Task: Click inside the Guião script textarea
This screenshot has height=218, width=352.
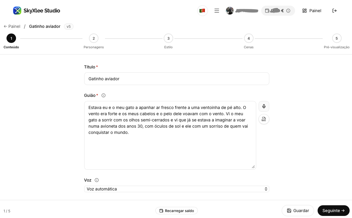Action: 170,135
